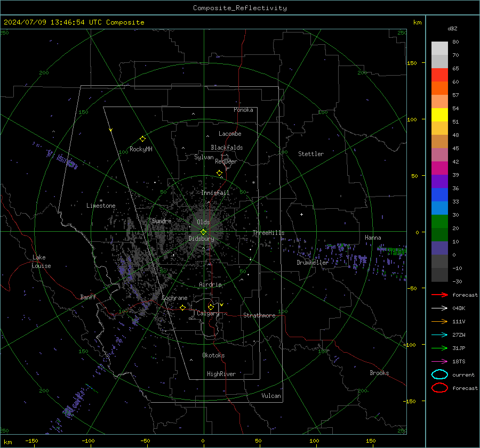The image size is (480, 448).
Task: Click the Vulcan label
Action: pos(271,396)
